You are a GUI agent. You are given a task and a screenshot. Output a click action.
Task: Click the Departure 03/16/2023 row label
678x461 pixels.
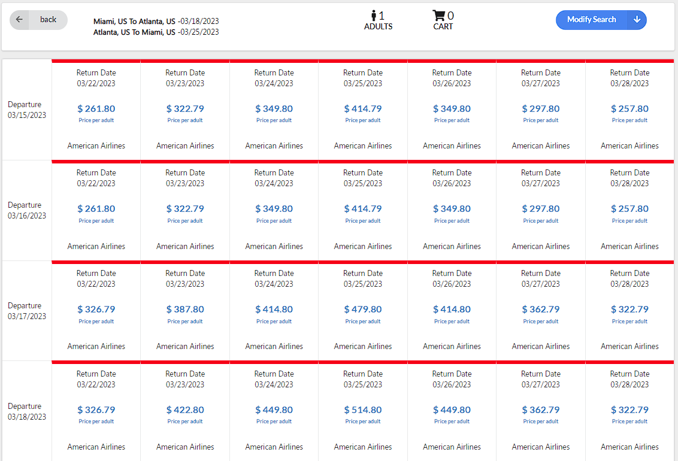click(x=27, y=210)
